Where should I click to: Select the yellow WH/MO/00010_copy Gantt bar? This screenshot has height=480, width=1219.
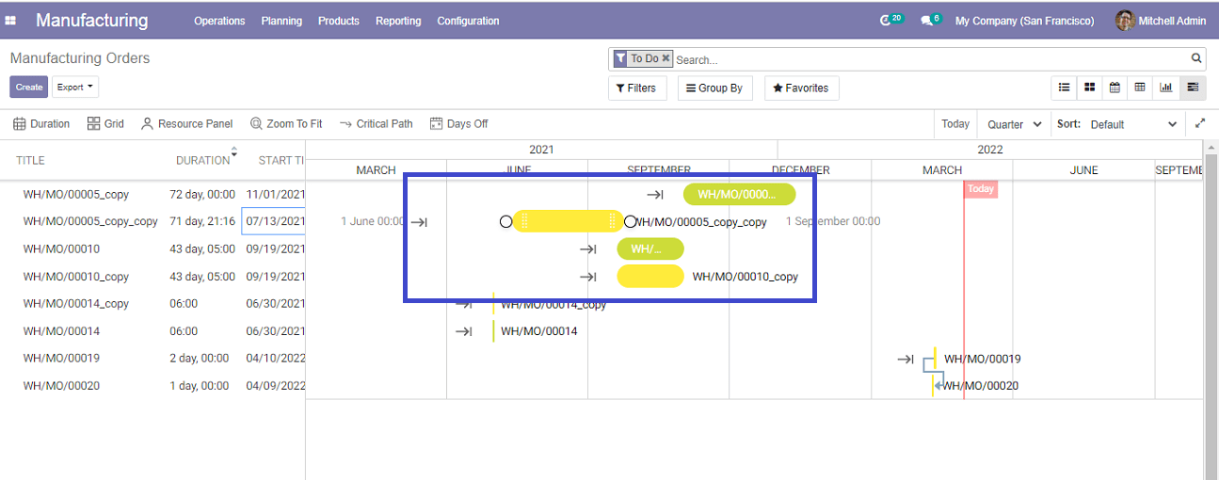click(650, 277)
